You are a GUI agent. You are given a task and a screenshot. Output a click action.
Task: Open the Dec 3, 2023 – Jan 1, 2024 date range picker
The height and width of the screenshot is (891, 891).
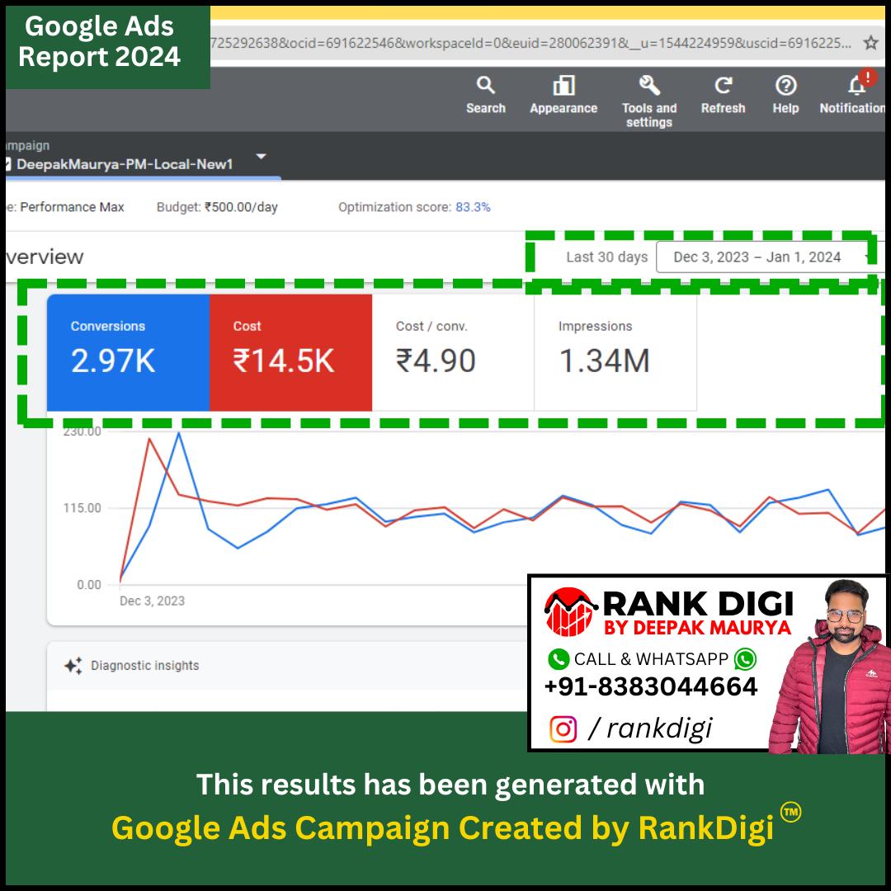[764, 257]
